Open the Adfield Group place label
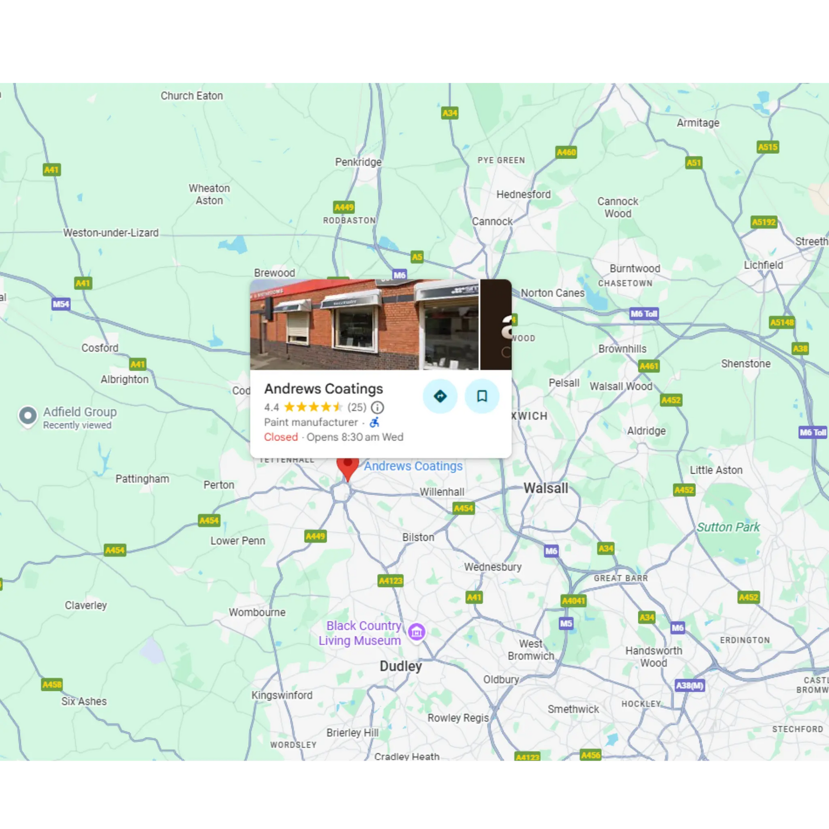Image resolution: width=829 pixels, height=829 pixels. pos(80,412)
